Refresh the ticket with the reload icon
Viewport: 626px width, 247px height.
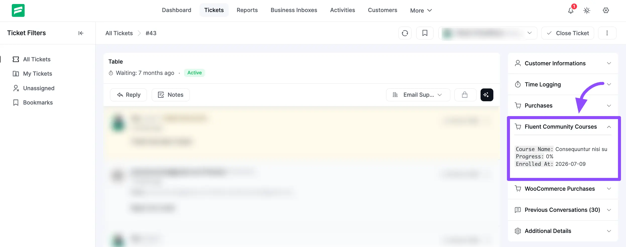[x=405, y=33]
